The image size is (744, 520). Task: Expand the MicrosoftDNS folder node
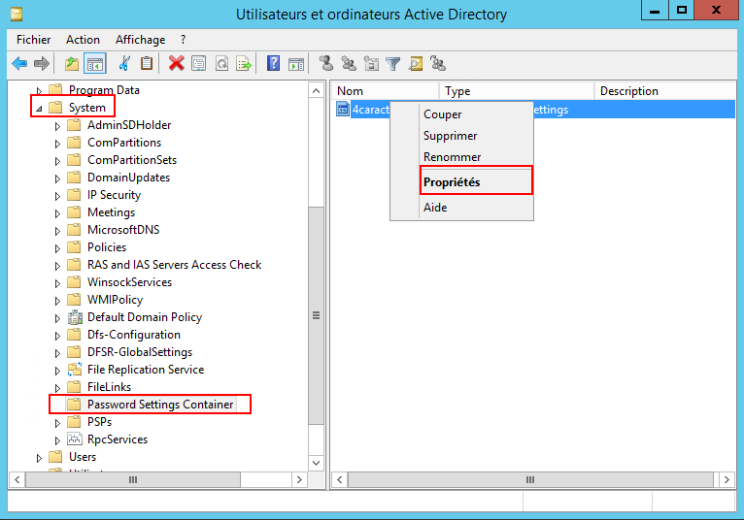click(x=57, y=231)
